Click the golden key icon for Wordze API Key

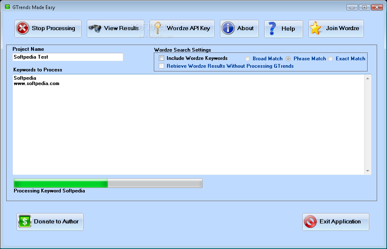(158, 28)
